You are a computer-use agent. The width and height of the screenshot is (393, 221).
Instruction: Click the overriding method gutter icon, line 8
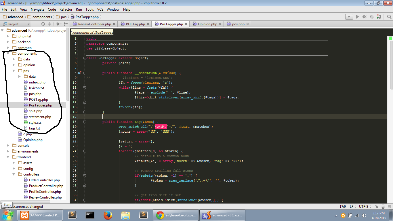[x=80, y=73]
